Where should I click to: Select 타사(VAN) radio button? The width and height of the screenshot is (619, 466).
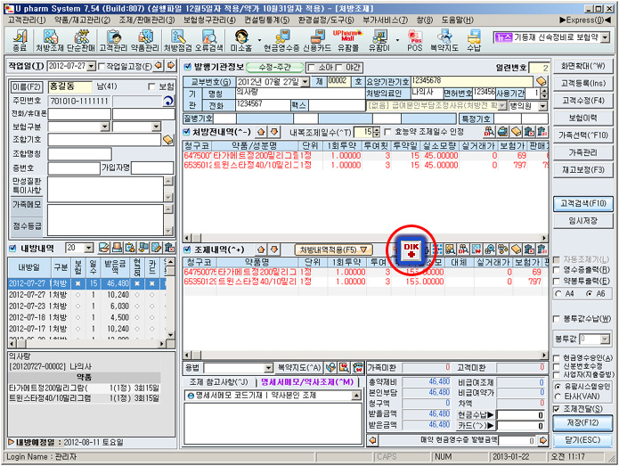pos(558,397)
